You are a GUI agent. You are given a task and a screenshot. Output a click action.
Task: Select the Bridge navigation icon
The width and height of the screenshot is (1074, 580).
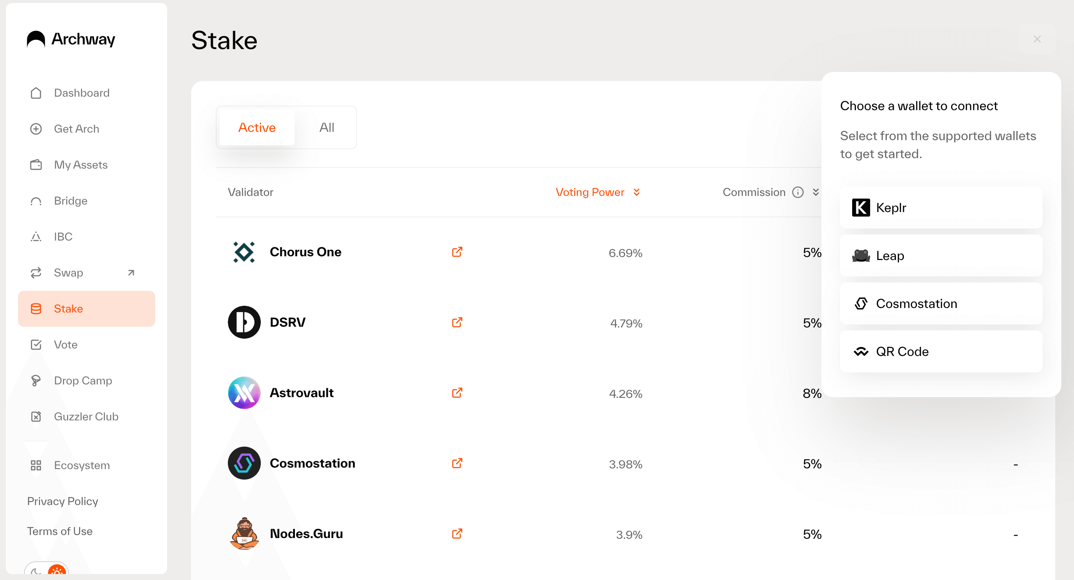tap(36, 201)
